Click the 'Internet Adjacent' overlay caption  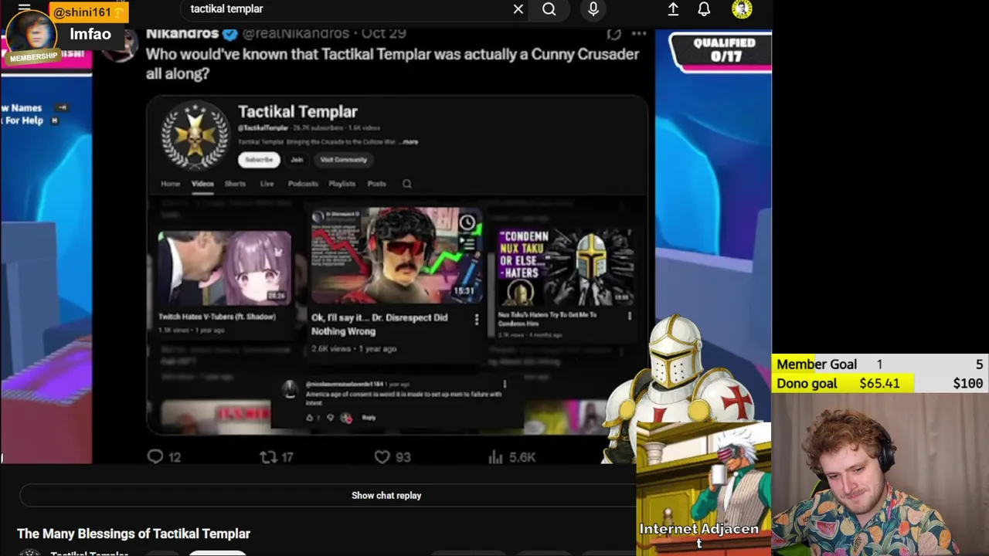coord(698,535)
